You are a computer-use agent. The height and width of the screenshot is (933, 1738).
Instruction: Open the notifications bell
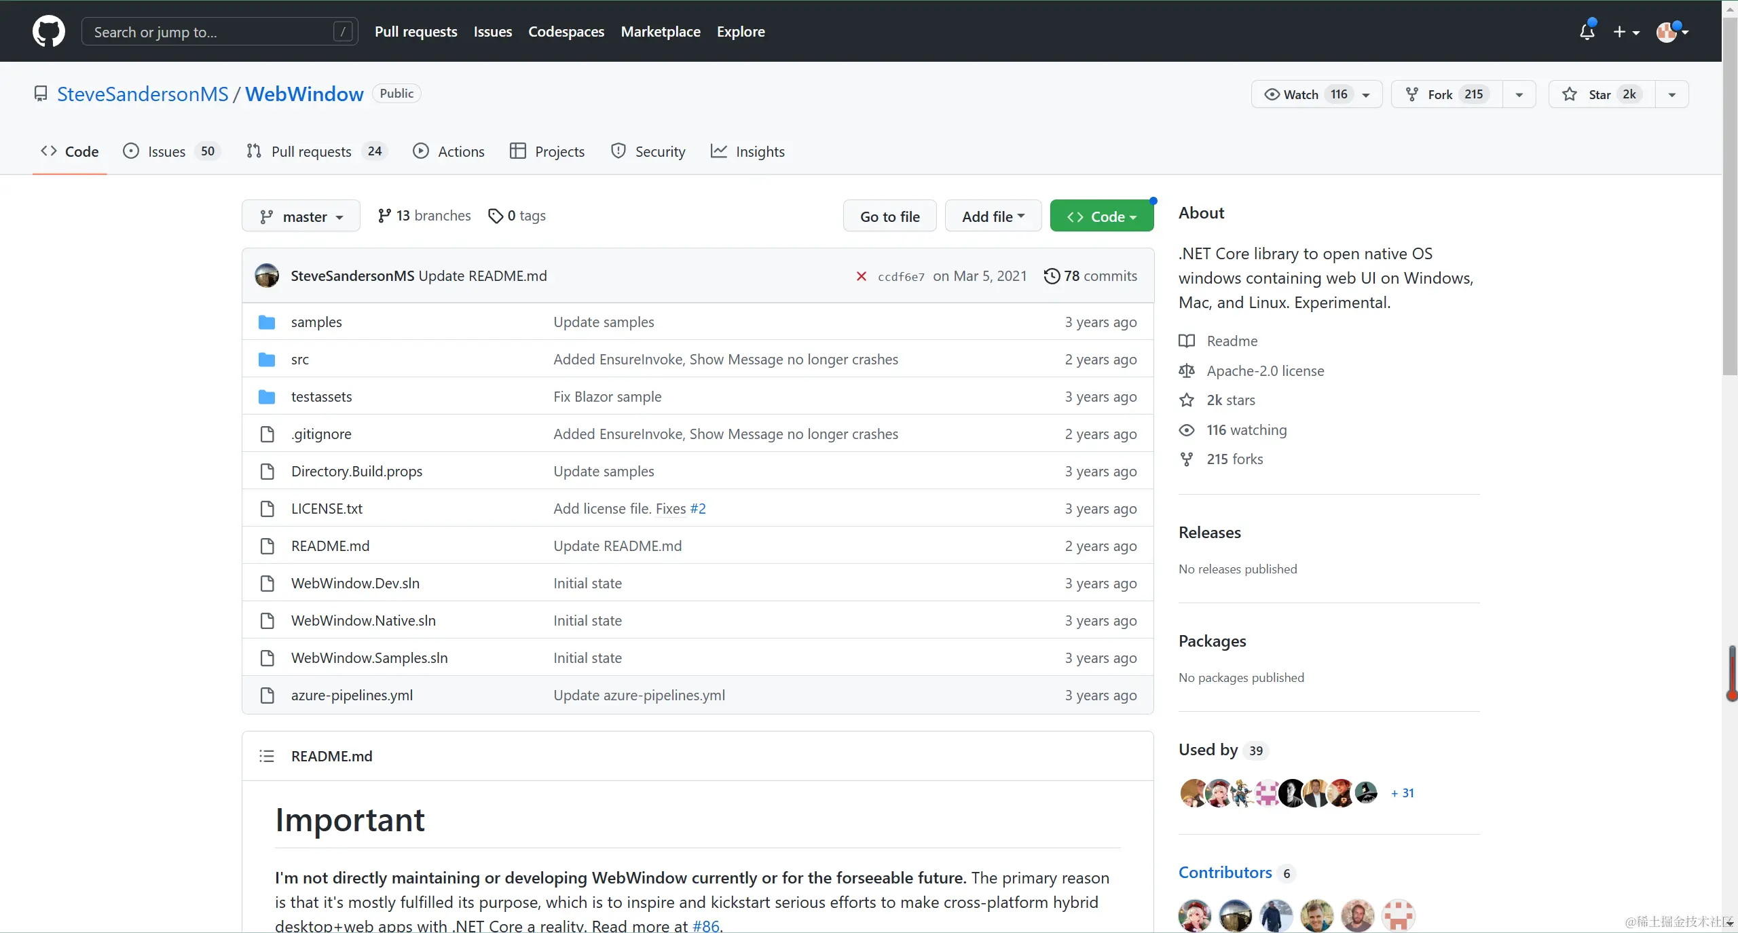[1587, 31]
